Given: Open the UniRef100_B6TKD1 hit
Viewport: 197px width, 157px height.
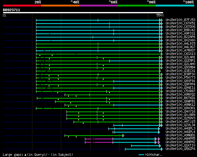Looking at the screenshot, I should click(180, 98).
